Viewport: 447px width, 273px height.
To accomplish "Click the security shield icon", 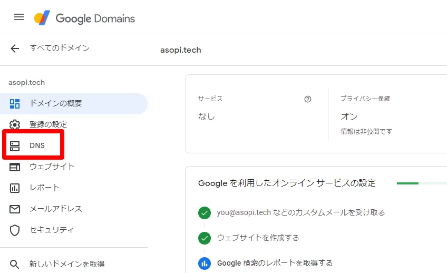I will 15,230.
